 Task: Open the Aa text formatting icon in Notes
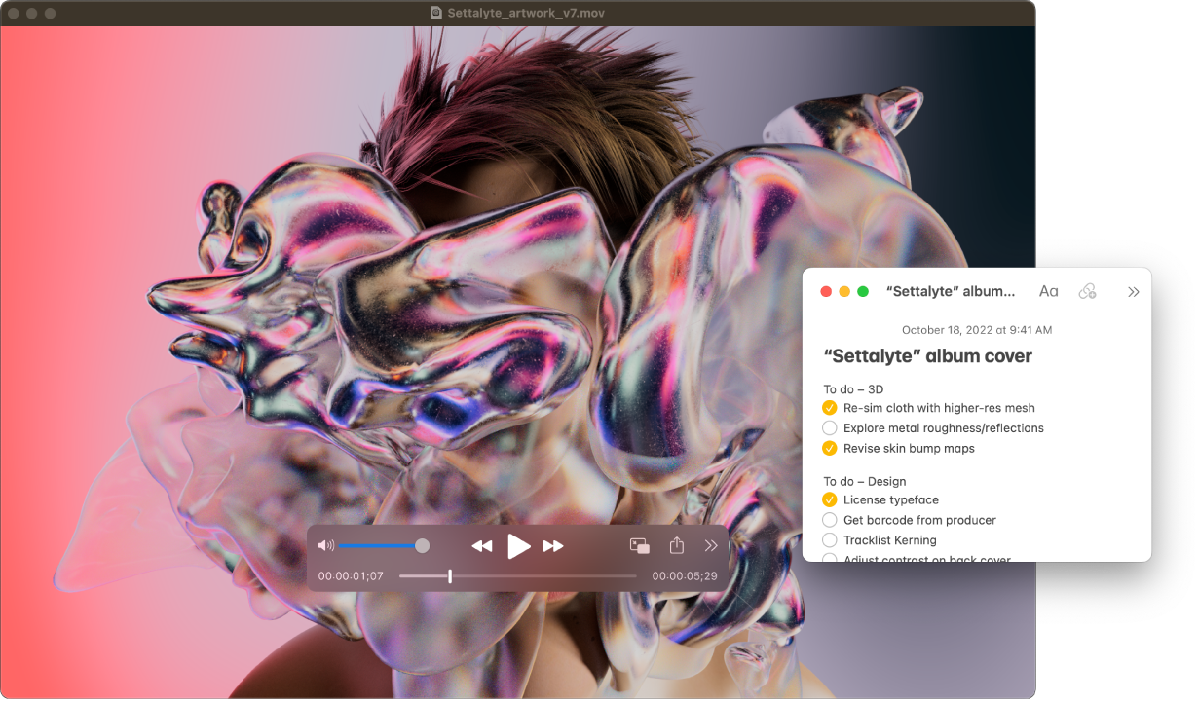pyautogui.click(x=1048, y=290)
